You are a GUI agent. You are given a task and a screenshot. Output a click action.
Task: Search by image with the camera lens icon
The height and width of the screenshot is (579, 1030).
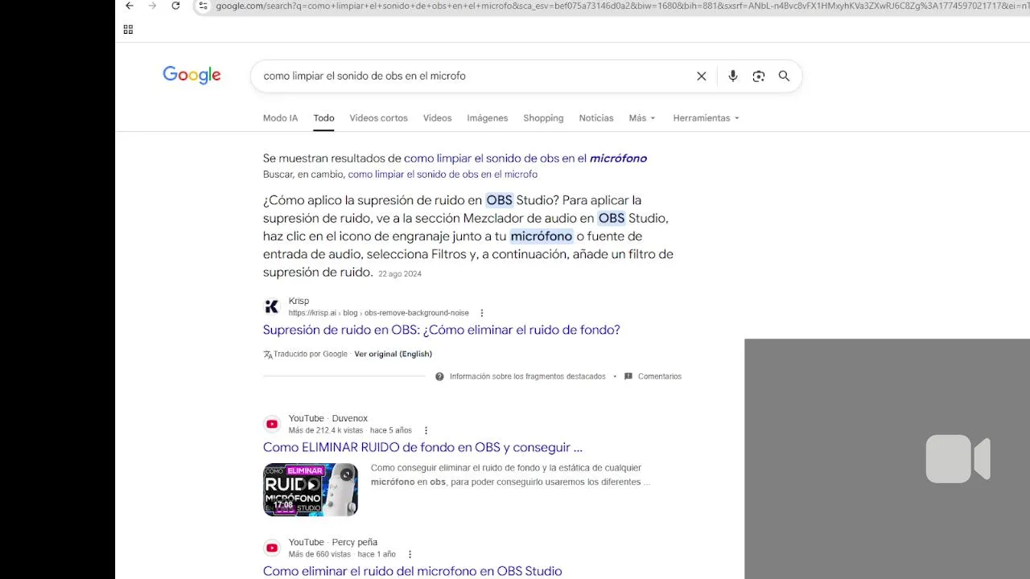(758, 76)
